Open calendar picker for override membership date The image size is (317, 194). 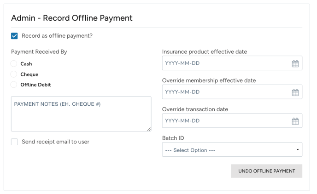(295, 92)
